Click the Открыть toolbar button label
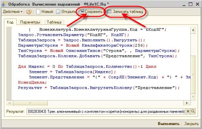Screen dimensions: 202x129 tap(68, 12)
